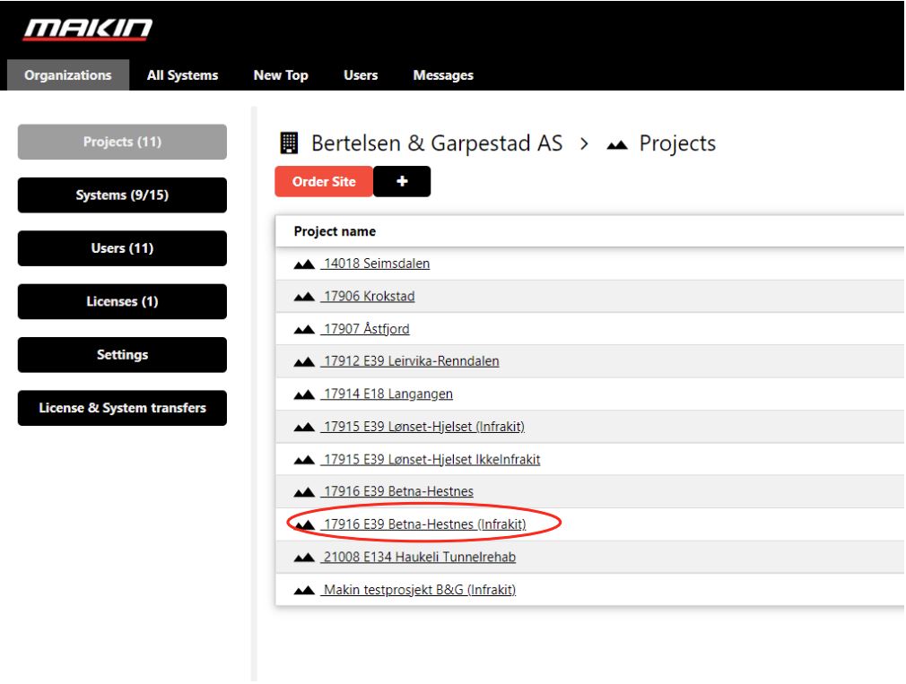Click mountain icon next to 17914 E18 Langangen
906x684 pixels.
304,394
